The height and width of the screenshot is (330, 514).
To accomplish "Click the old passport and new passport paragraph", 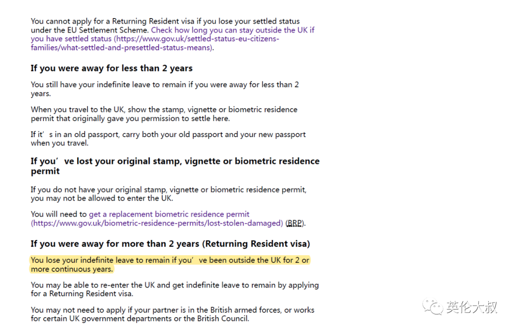I will 168,139.
